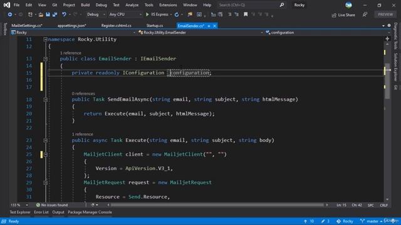The height and width of the screenshot is (225, 401).
Task: Click the 1 reference CodeLens above EmailSender
Action: [x=70, y=52]
